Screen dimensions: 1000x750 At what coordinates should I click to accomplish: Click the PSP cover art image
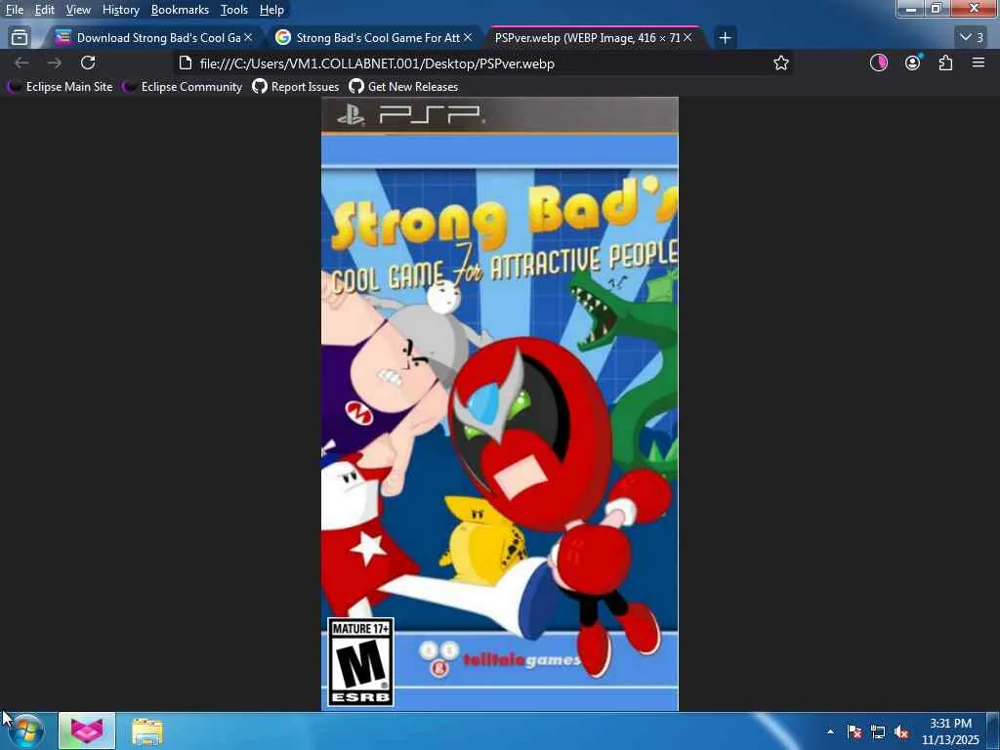(500, 403)
